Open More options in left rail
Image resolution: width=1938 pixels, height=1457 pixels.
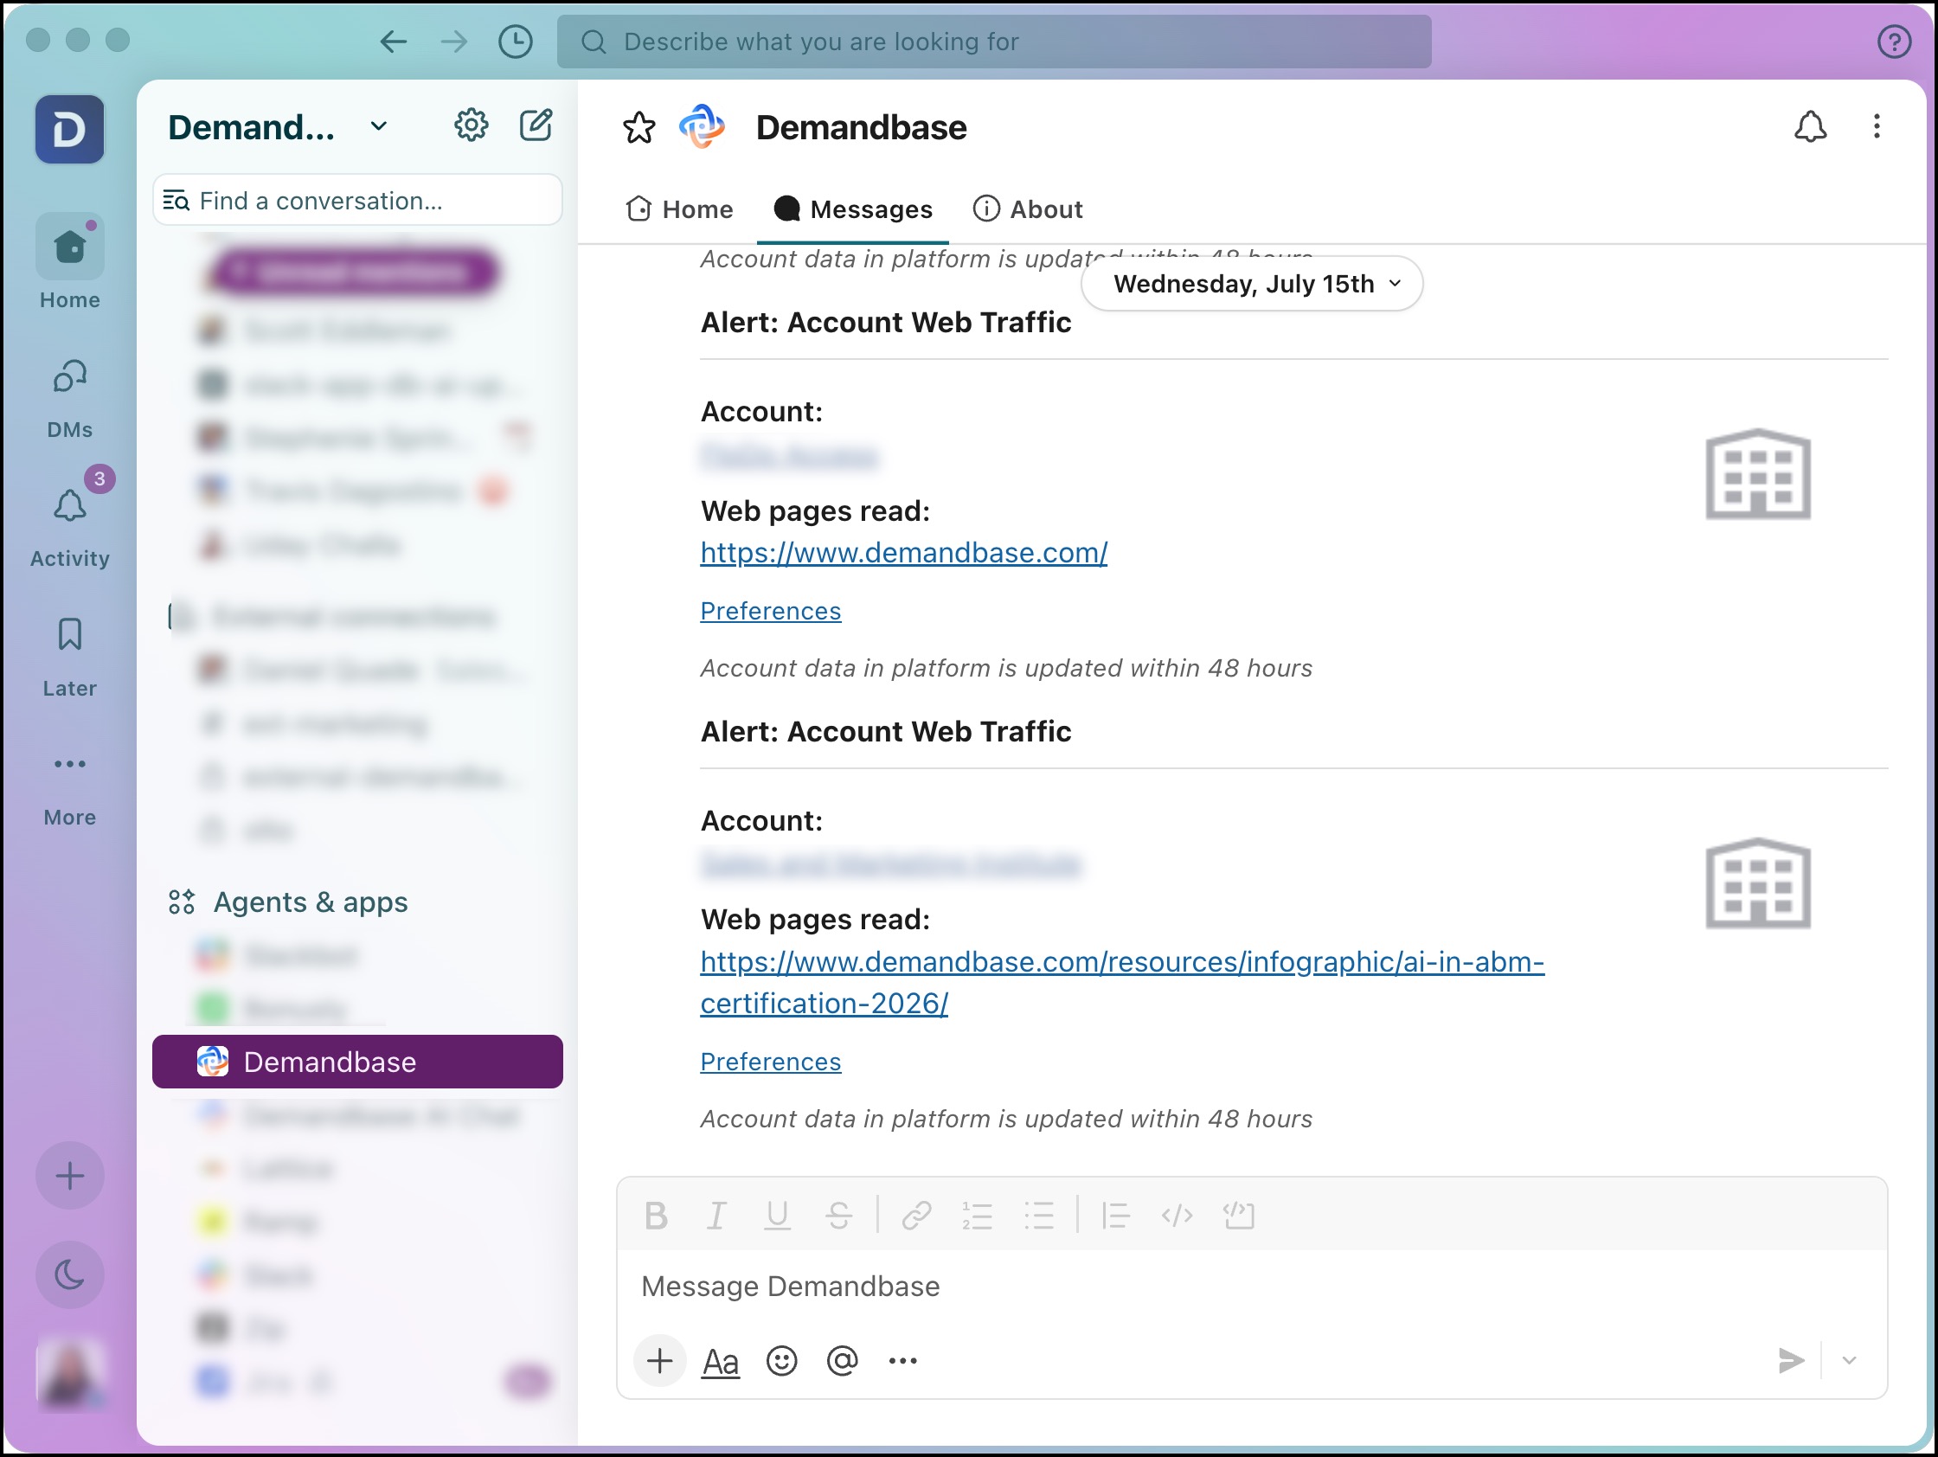[x=70, y=786]
